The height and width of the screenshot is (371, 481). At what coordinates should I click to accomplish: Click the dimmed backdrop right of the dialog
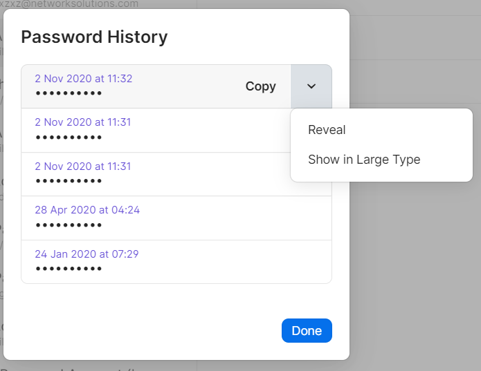[415, 276]
